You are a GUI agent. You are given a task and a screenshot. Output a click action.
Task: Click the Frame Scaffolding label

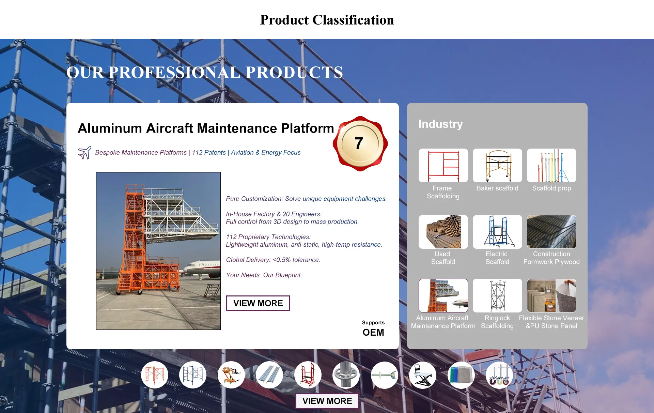pyautogui.click(x=443, y=192)
